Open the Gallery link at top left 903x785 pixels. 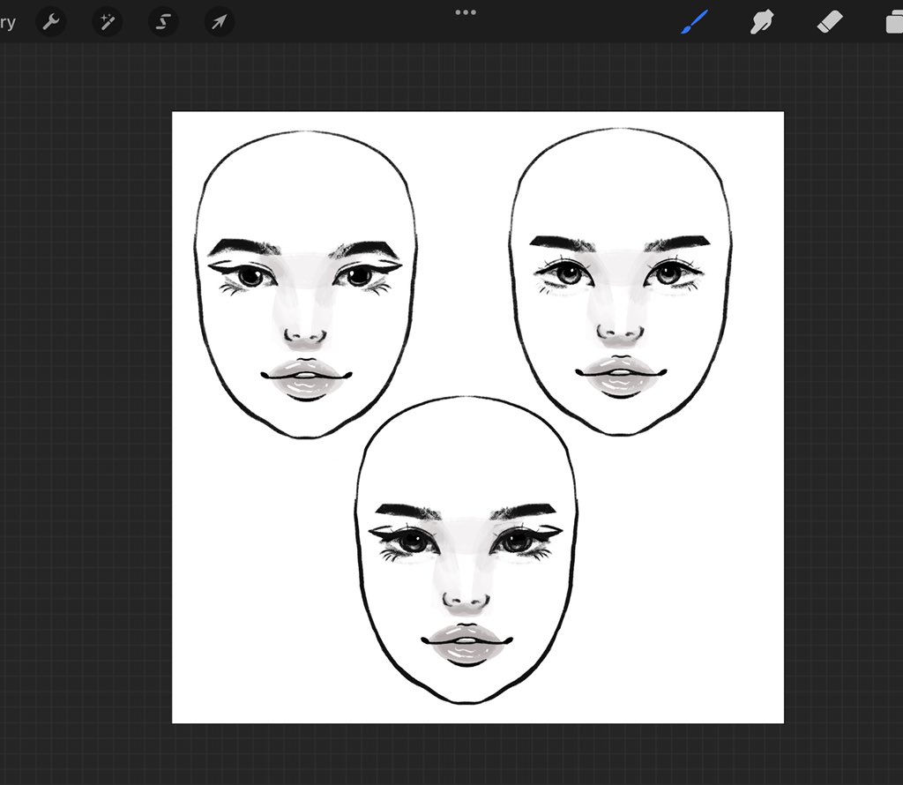[7, 22]
